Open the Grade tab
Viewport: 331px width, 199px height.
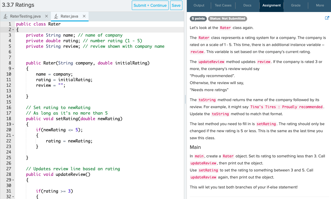pyautogui.click(x=296, y=5)
